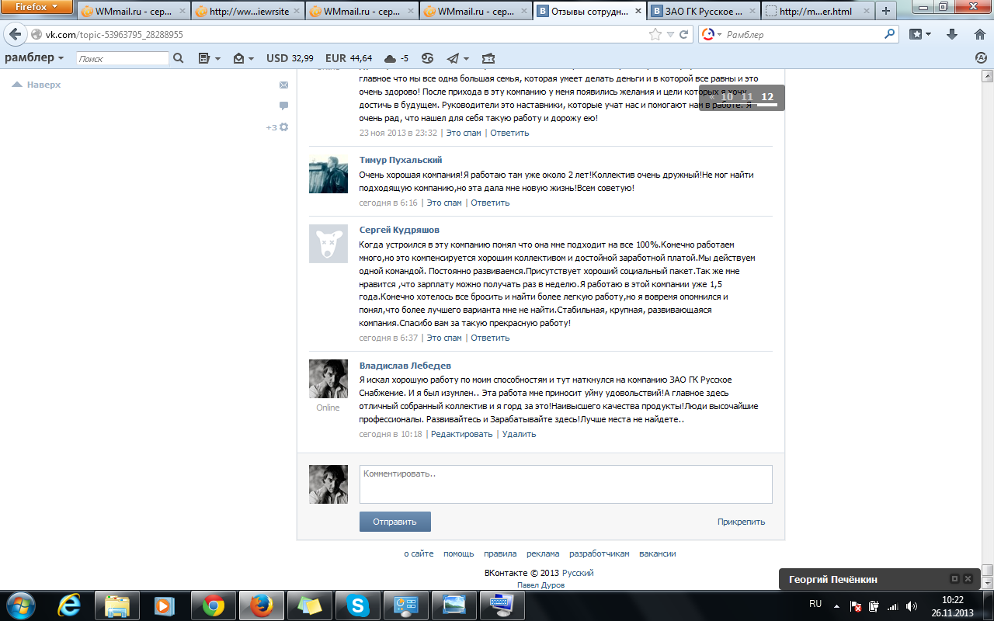
Task: Close the Георгий Печёнкин chat popup
Action: coord(968,579)
